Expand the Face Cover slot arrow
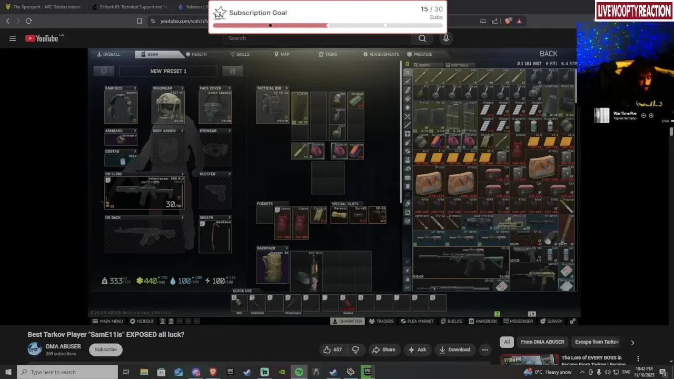Image resolution: width=674 pixels, height=379 pixels. (230, 88)
